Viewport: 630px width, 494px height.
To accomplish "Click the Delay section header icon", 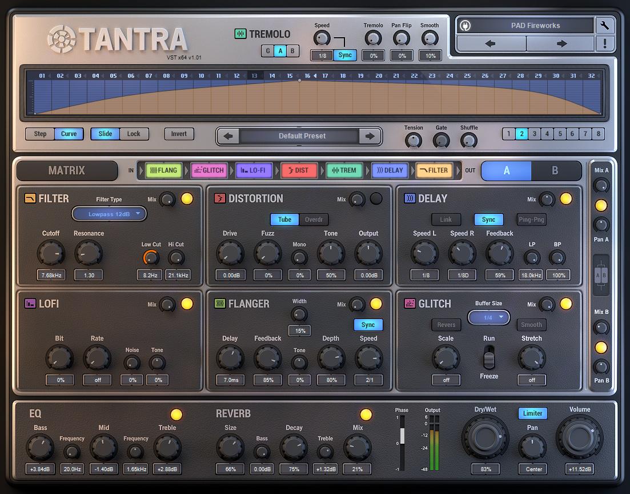I will pyautogui.click(x=410, y=198).
